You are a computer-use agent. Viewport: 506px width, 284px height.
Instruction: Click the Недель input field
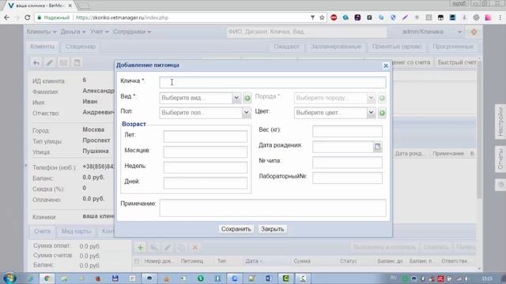pyautogui.click(x=206, y=167)
